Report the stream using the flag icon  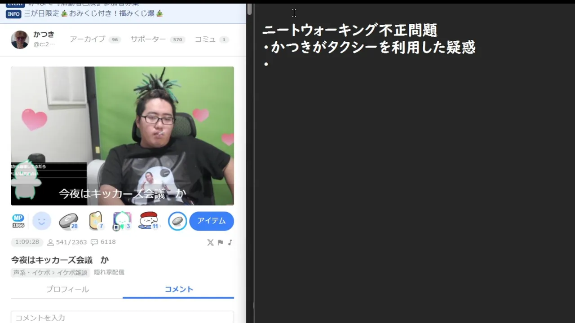point(220,242)
